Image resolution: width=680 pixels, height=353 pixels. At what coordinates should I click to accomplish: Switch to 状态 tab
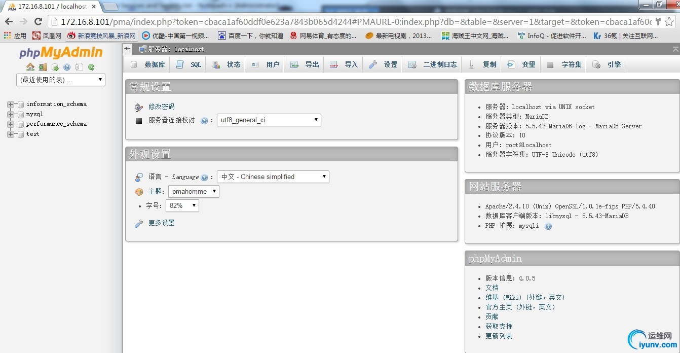(x=226, y=64)
